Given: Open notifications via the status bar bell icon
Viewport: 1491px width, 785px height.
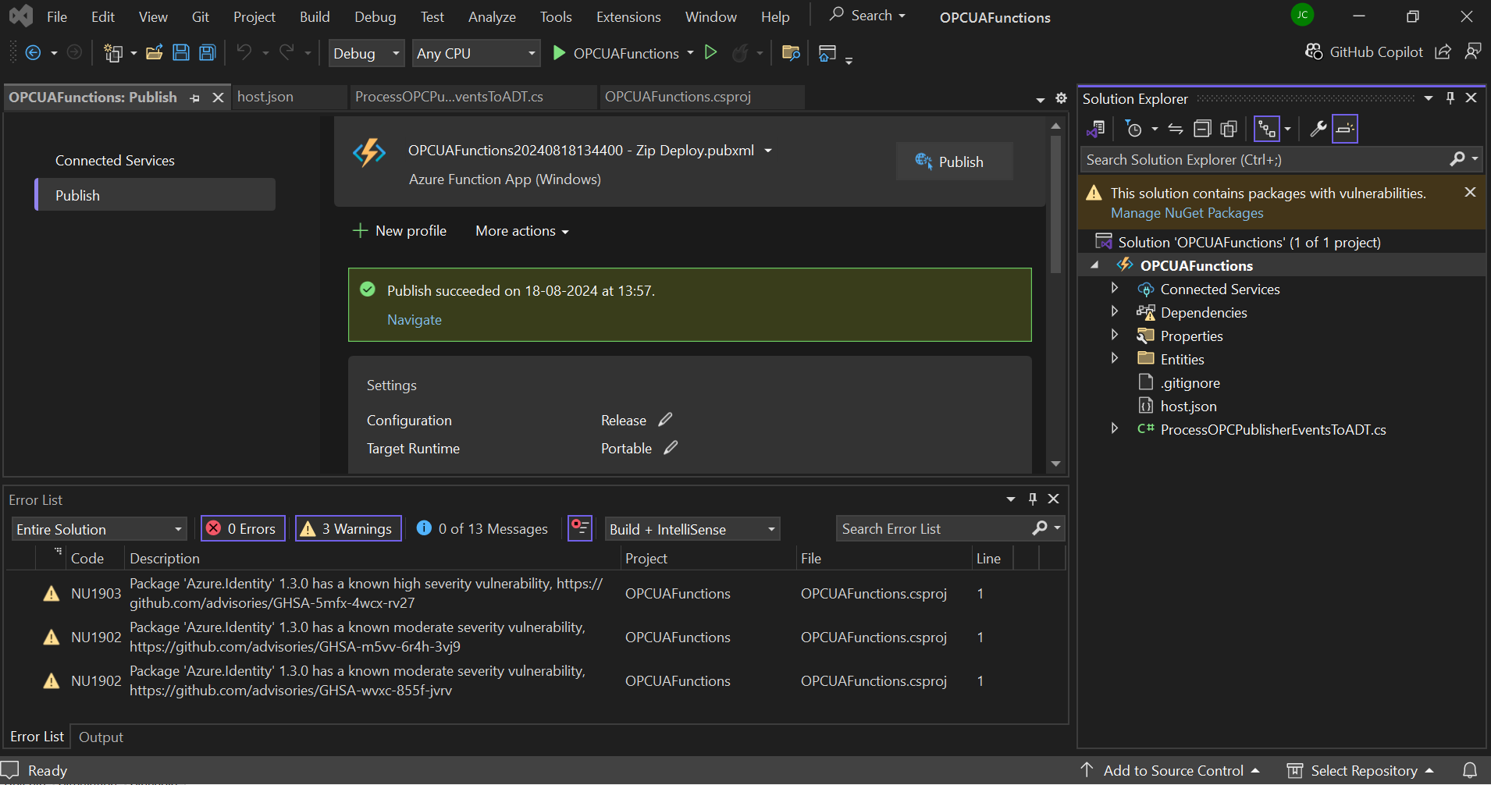Looking at the screenshot, I should tap(1470, 770).
